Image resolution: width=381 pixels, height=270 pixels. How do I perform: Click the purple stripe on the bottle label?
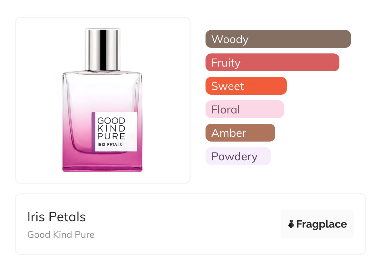pos(93,132)
